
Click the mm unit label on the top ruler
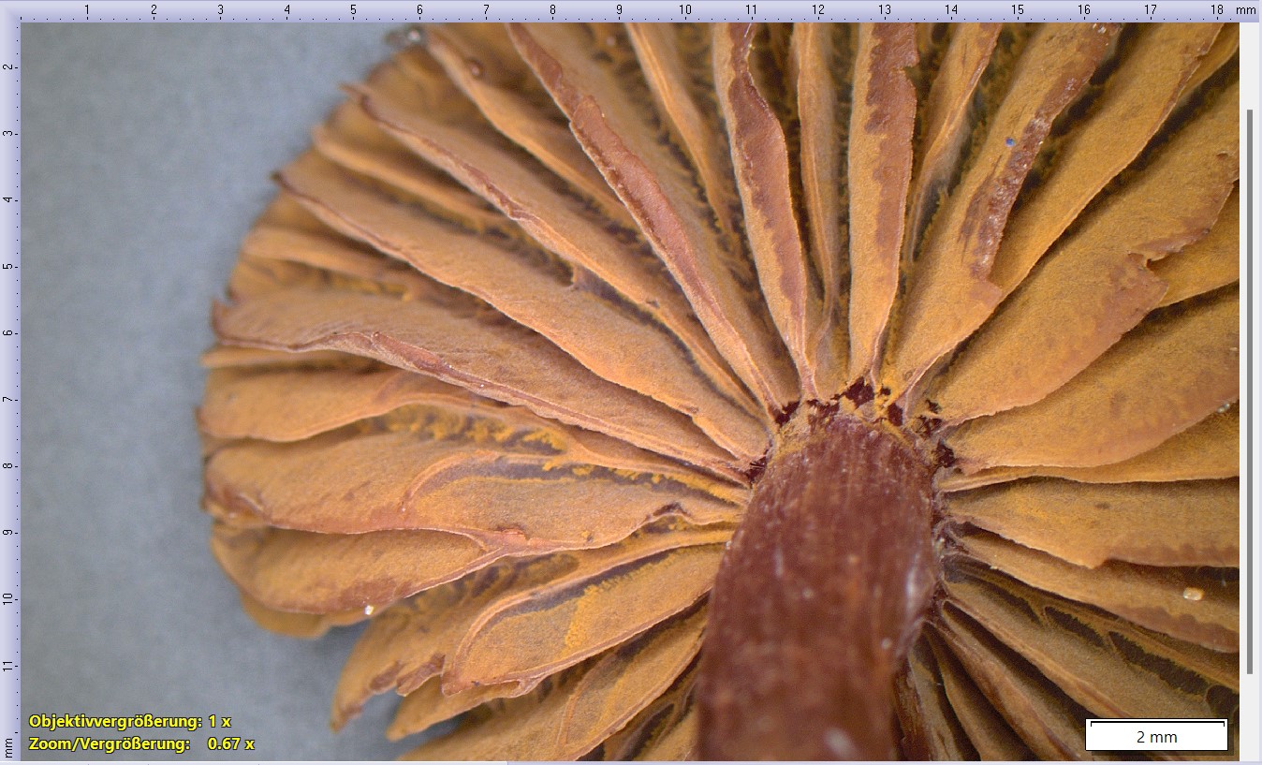click(x=1245, y=10)
